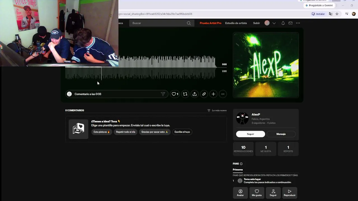Open Prueba Artist Pro
This screenshot has height=201, width=358.
(210, 23)
